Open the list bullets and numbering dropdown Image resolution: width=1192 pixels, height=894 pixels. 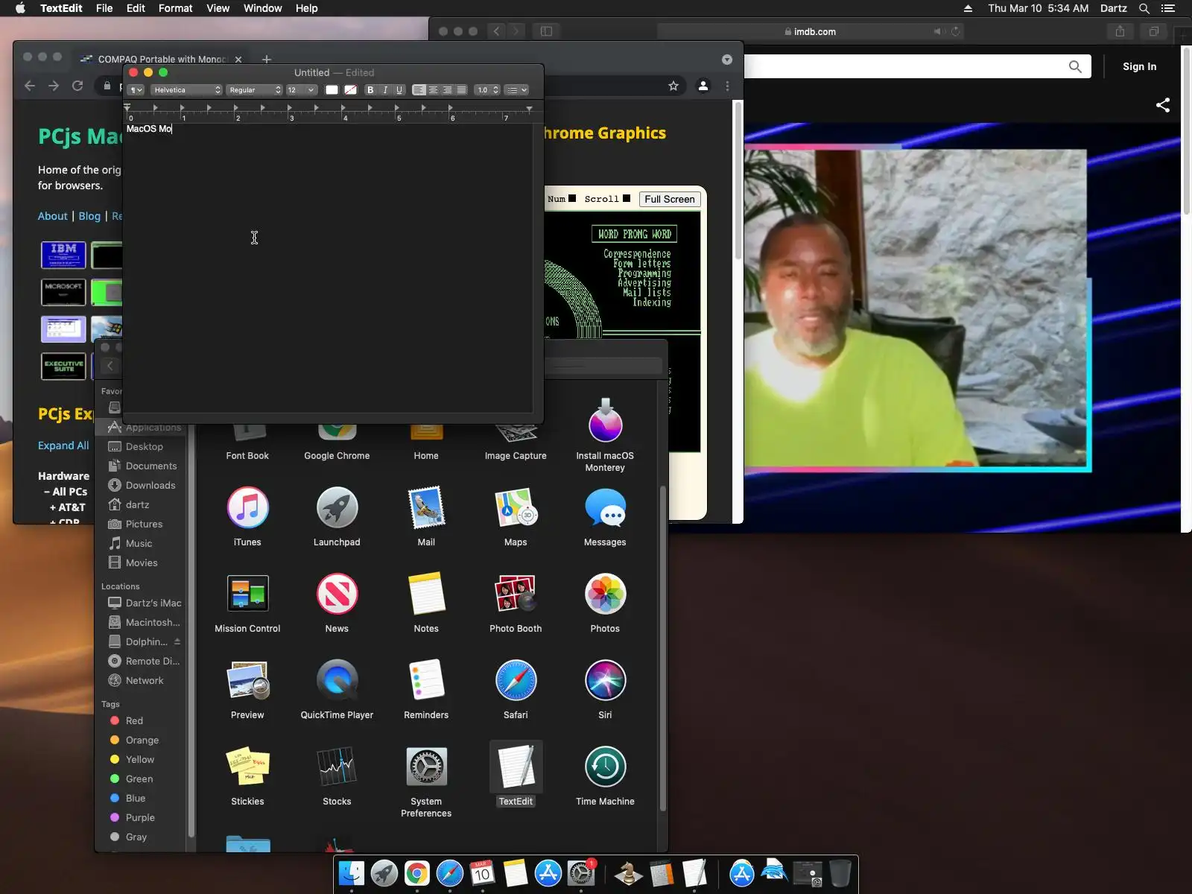tap(516, 90)
